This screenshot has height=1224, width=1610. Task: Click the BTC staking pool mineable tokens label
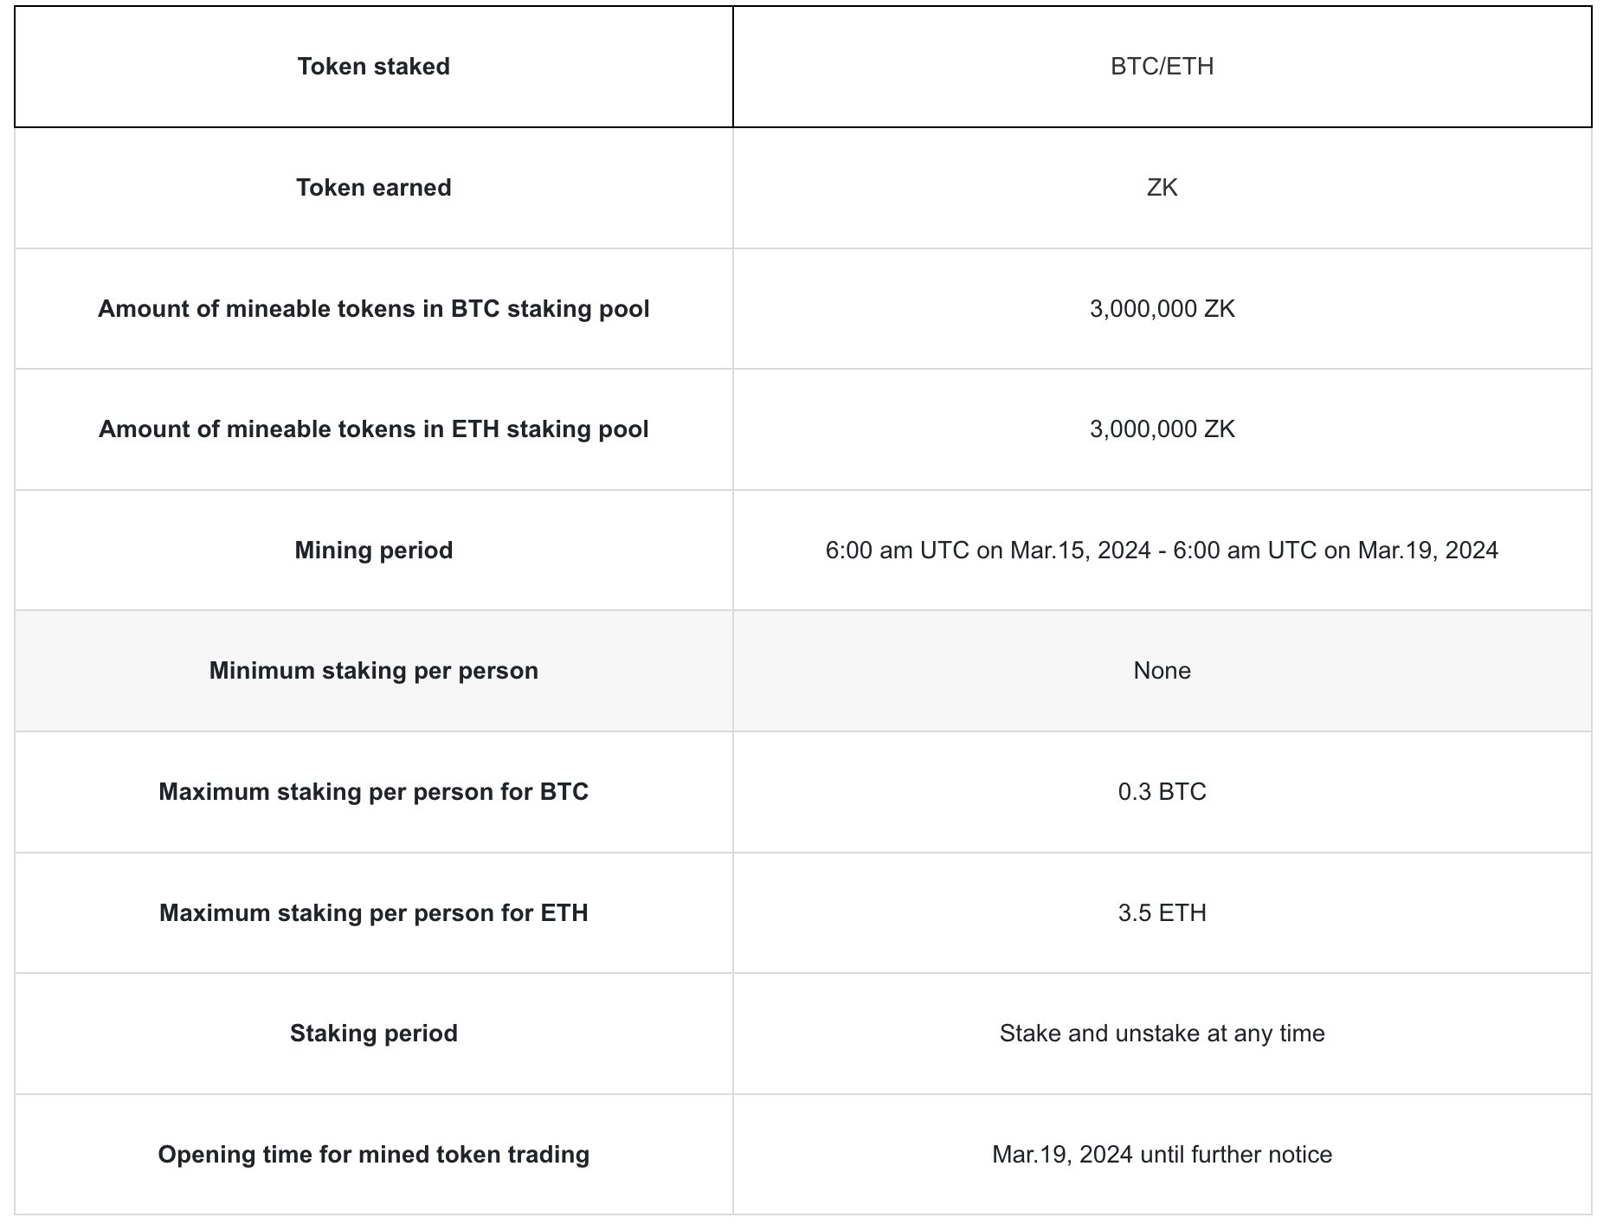pos(374,309)
